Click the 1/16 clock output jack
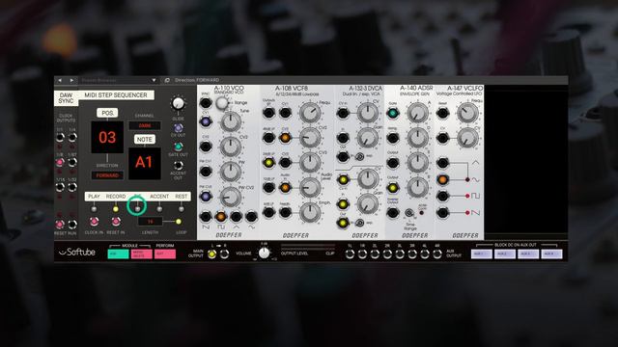 (60, 187)
